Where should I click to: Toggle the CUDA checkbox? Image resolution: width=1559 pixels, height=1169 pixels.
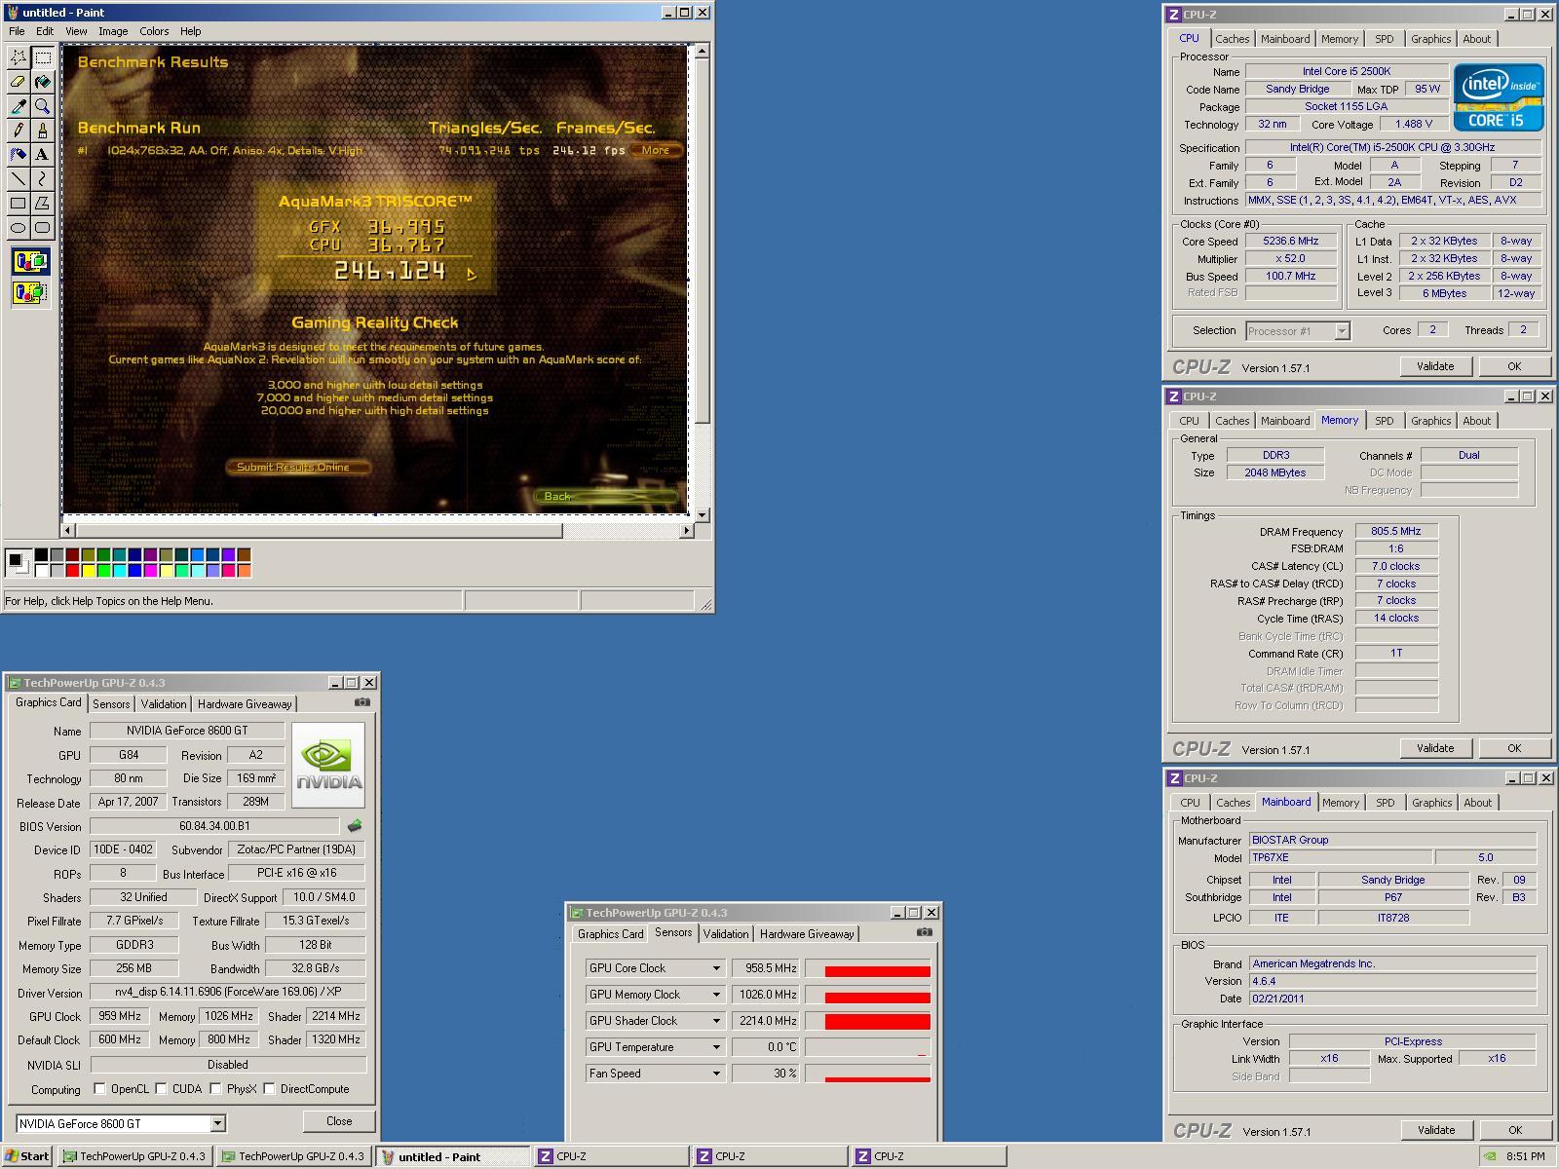click(161, 1088)
